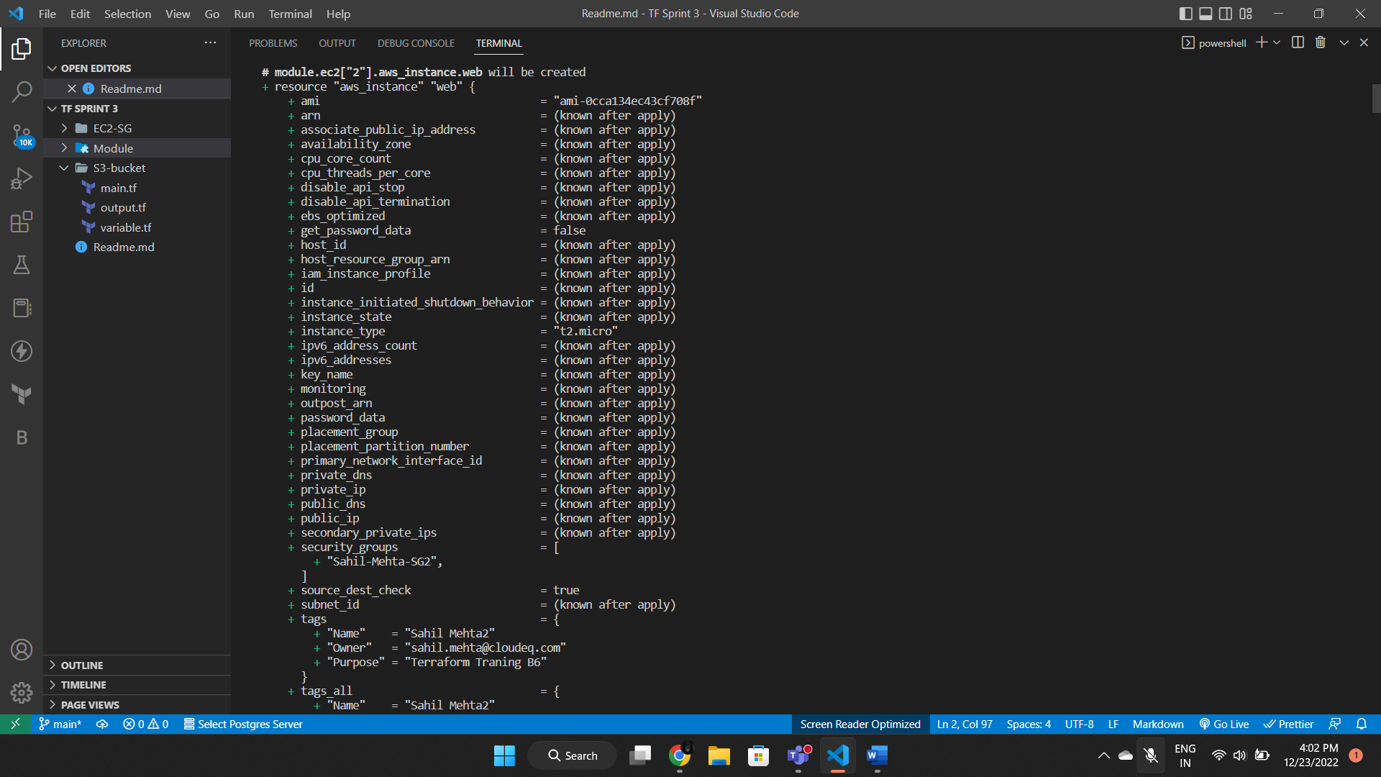This screenshot has height=777, width=1381.
Task: Kill the active terminal with trash icon
Action: pos(1320,42)
